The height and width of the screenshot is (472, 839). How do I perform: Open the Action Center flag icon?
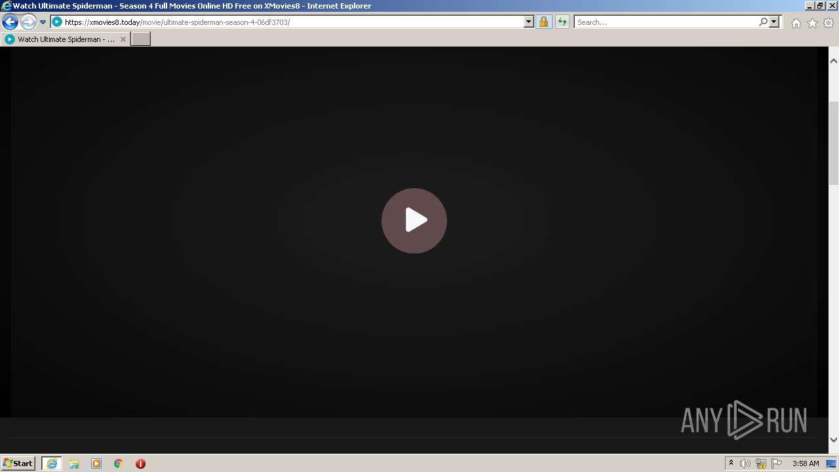pyautogui.click(x=777, y=463)
